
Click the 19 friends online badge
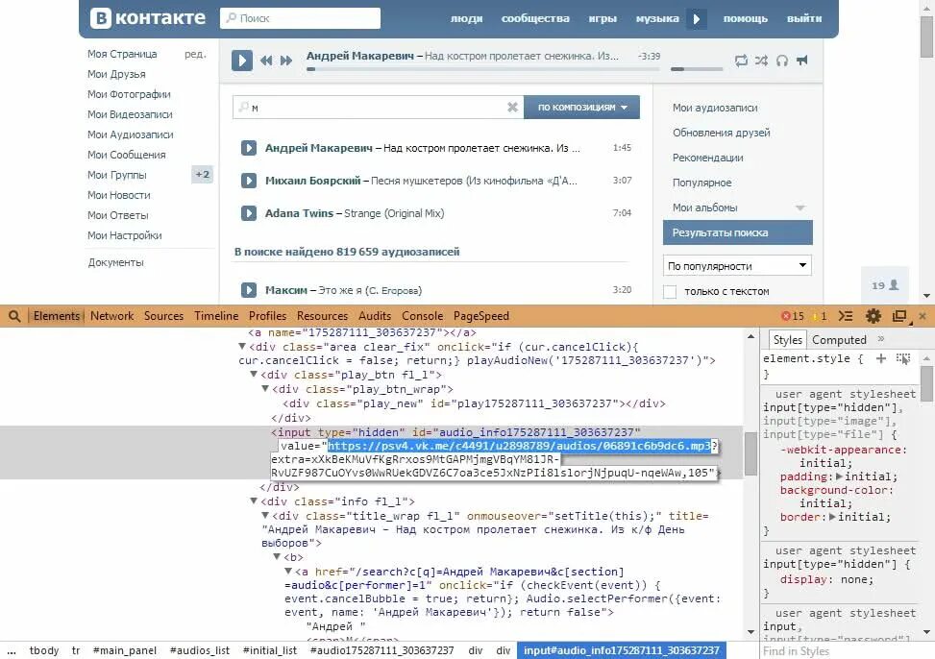coord(885,285)
